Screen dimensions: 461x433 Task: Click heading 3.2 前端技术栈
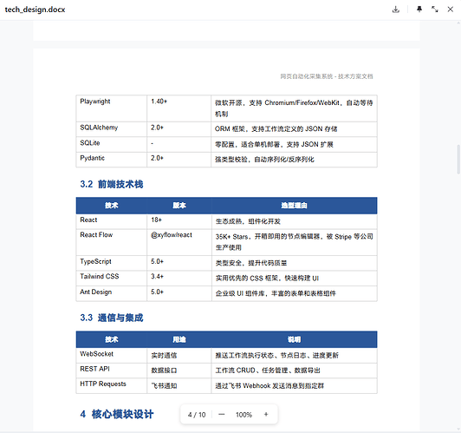pyautogui.click(x=112, y=184)
